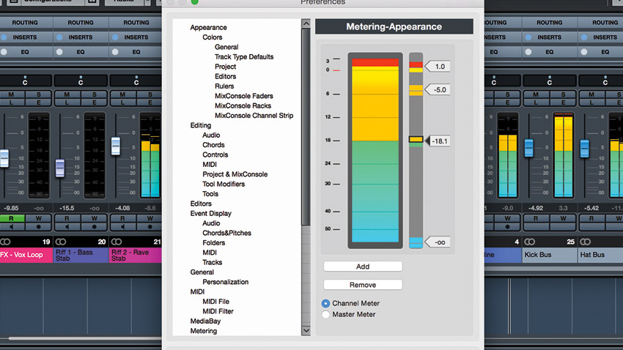The width and height of the screenshot is (623, 350).
Task: Select MixConsole Faders in preferences tree
Action: 243,96
